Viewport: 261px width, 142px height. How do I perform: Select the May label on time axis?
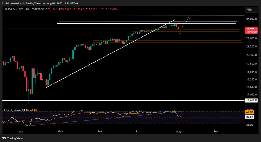[61, 130]
